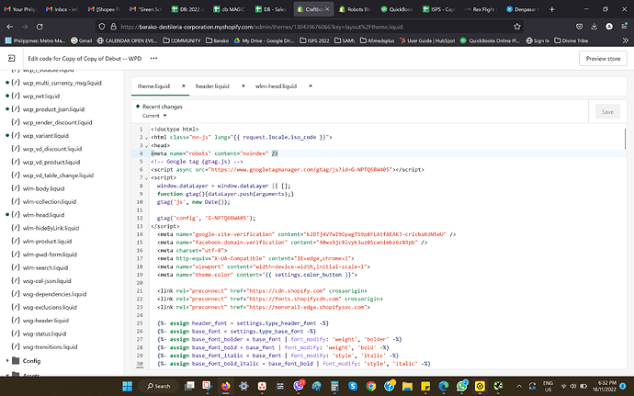
Task: Switch to the header.liquid tab
Action: click(212, 85)
